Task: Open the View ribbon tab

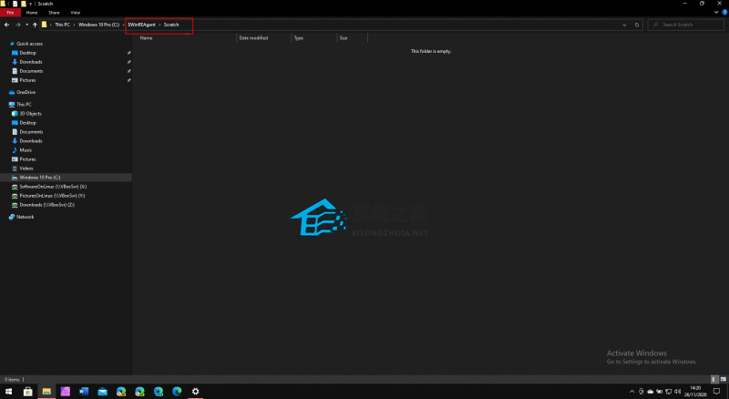Action: [x=76, y=13]
